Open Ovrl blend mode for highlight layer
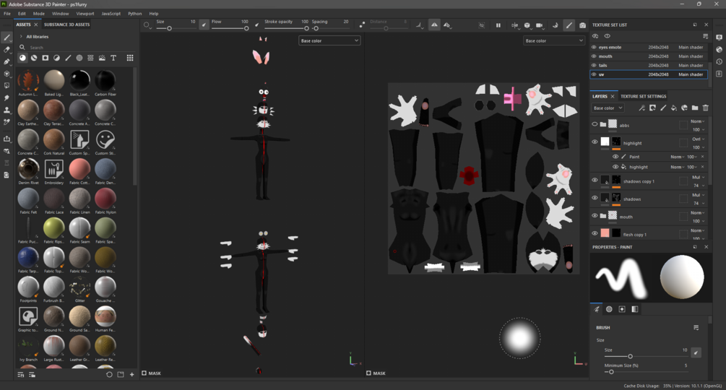The height and width of the screenshot is (390, 726). tap(699, 139)
